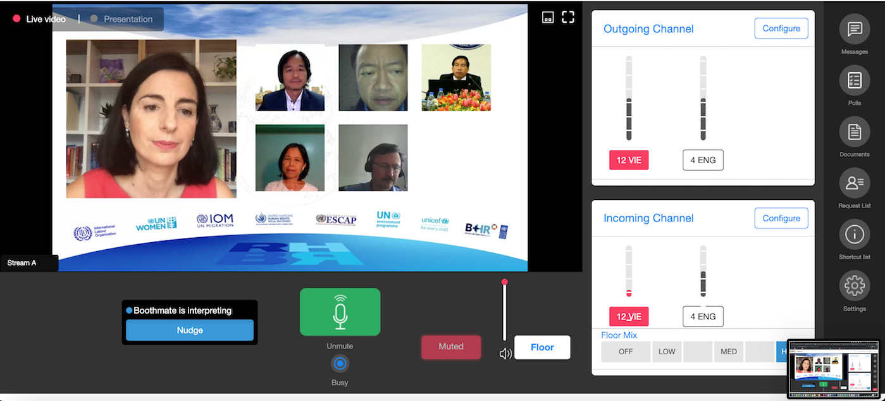Open the Documents panel
885x401 pixels.
click(x=854, y=132)
